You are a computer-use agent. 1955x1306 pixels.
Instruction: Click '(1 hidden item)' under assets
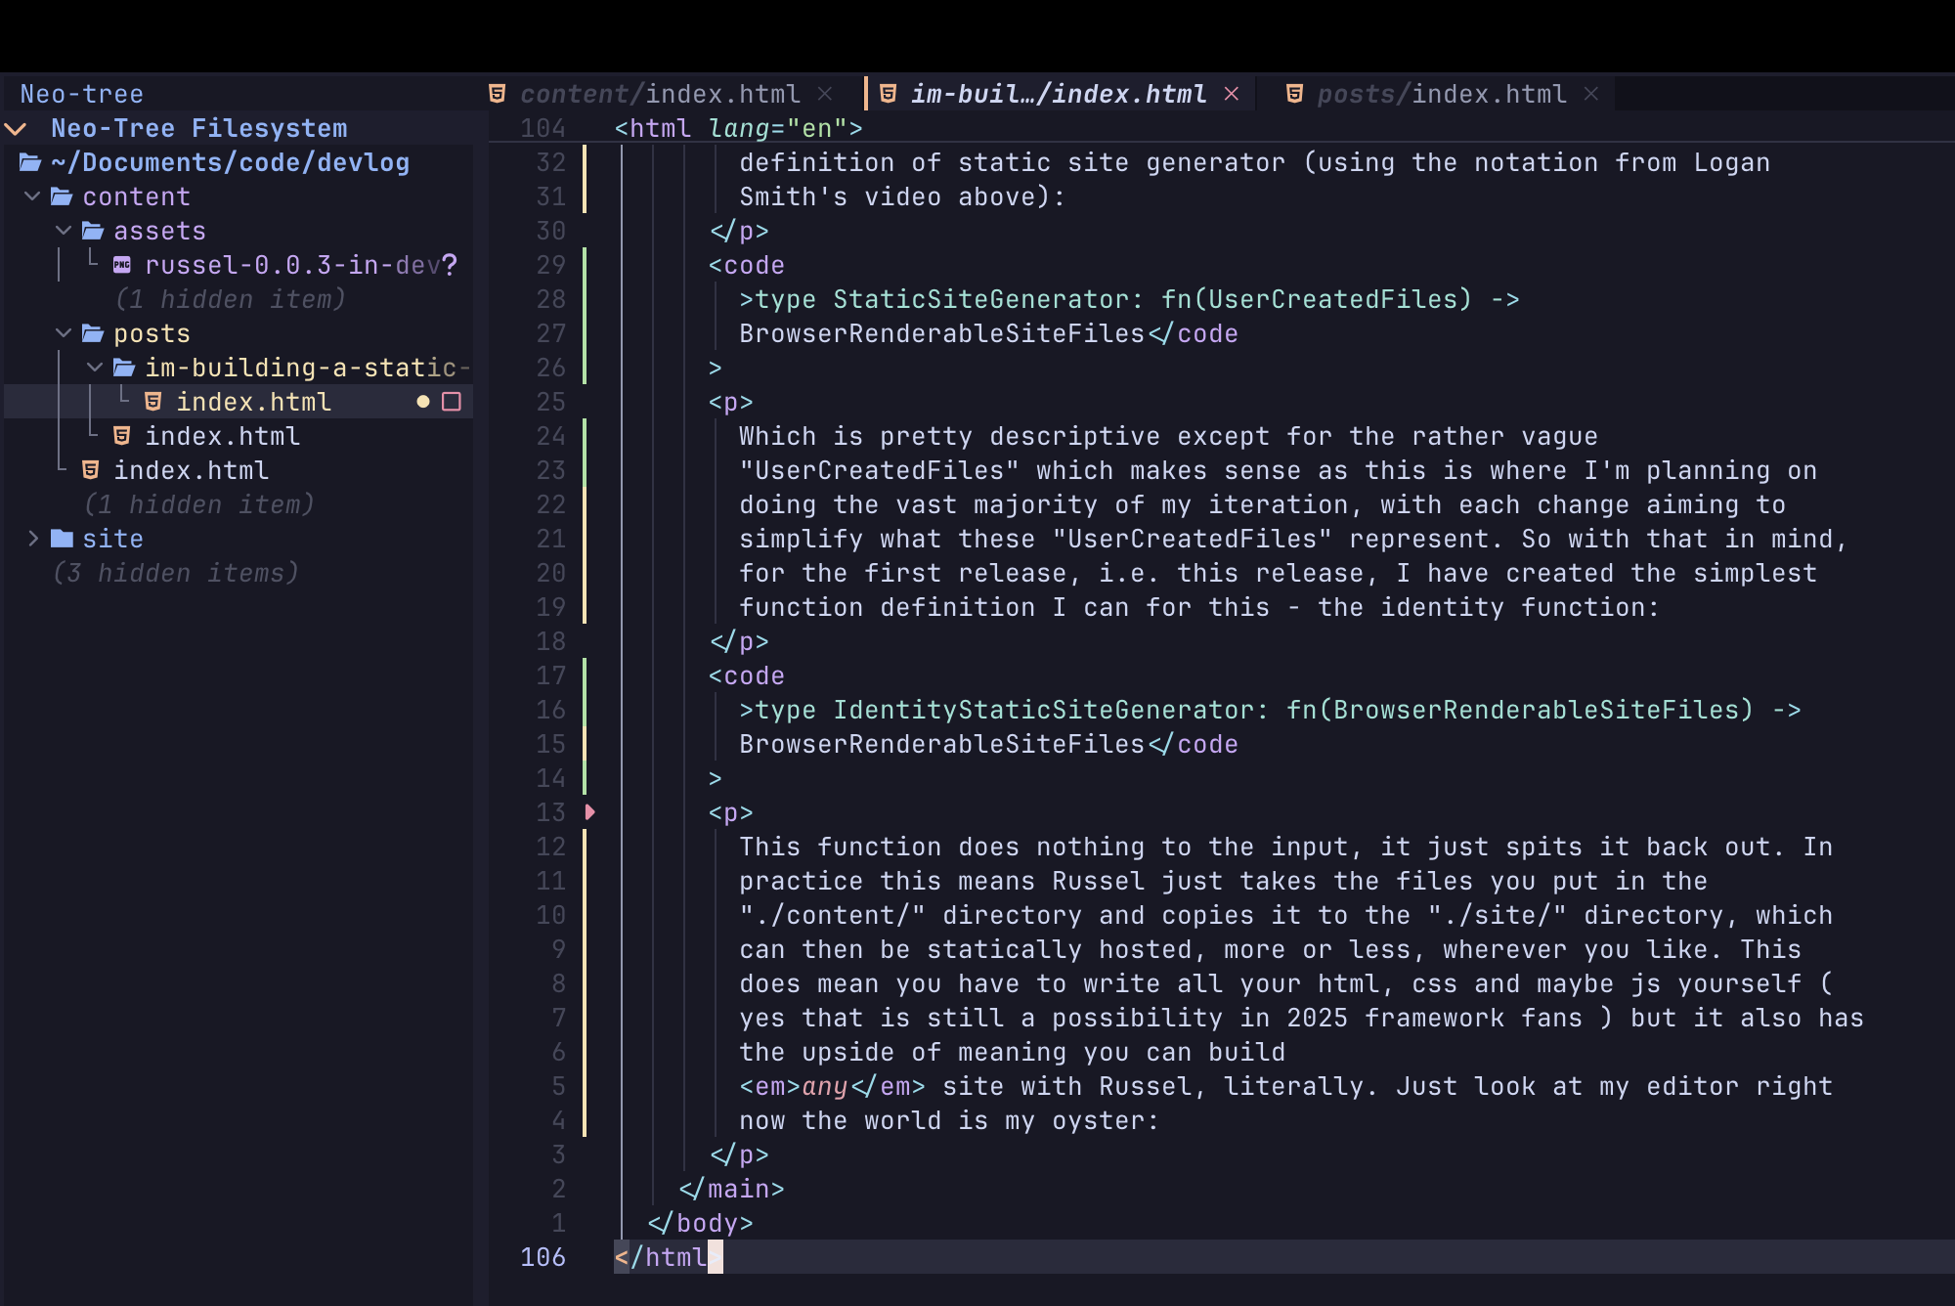click(x=230, y=299)
